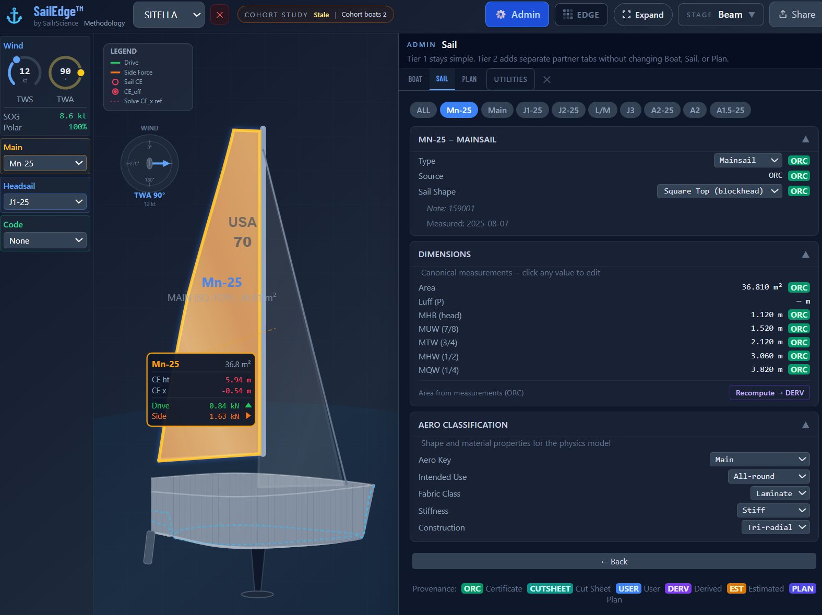Open the Methodology link

coord(104,23)
